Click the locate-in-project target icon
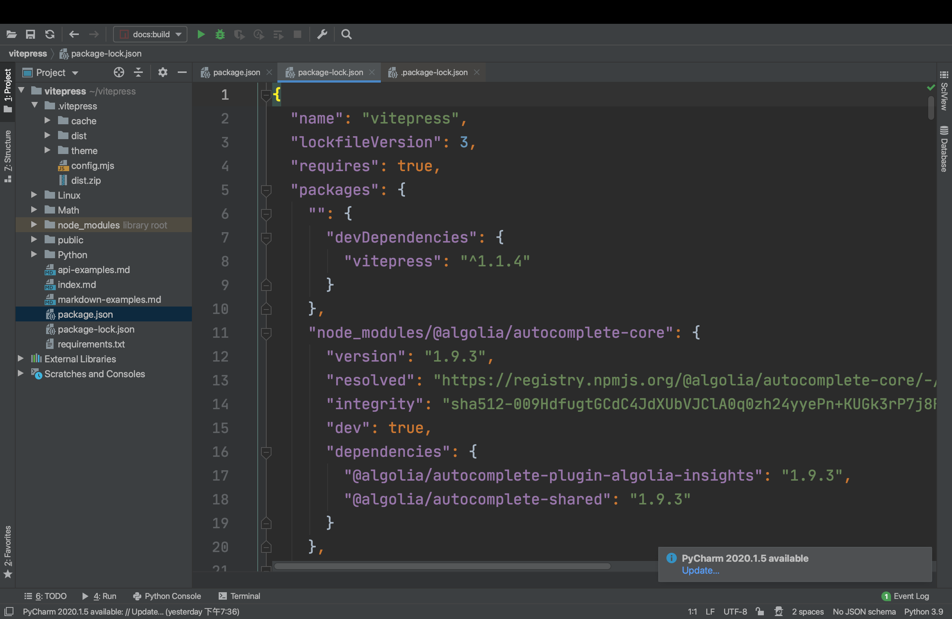This screenshot has width=952, height=619. 119,73
